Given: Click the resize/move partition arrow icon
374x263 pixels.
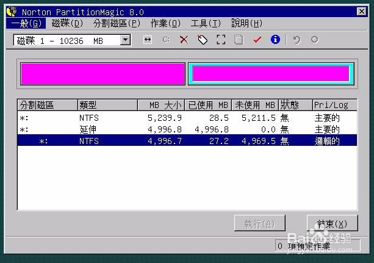Looking at the screenshot, I should 148,40.
